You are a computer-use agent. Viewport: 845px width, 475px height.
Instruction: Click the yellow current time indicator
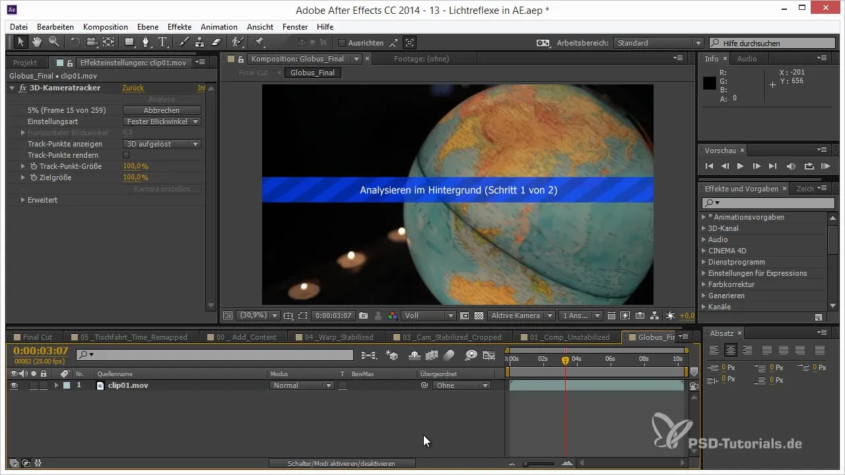pos(565,360)
